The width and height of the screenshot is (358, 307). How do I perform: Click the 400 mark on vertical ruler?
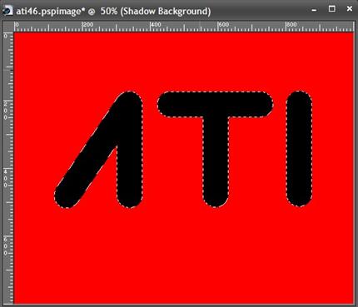pyautogui.click(x=6, y=178)
